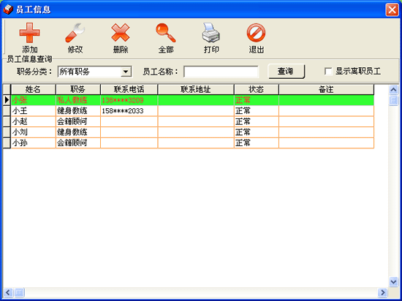This screenshot has height=301, width=402.
Task: Click the vertical scrollbar thumb
Action: coord(393,100)
